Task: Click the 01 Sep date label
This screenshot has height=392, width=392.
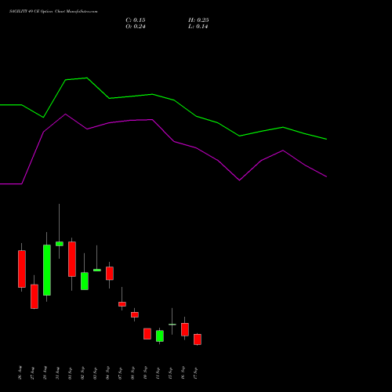Action: (x=71, y=372)
